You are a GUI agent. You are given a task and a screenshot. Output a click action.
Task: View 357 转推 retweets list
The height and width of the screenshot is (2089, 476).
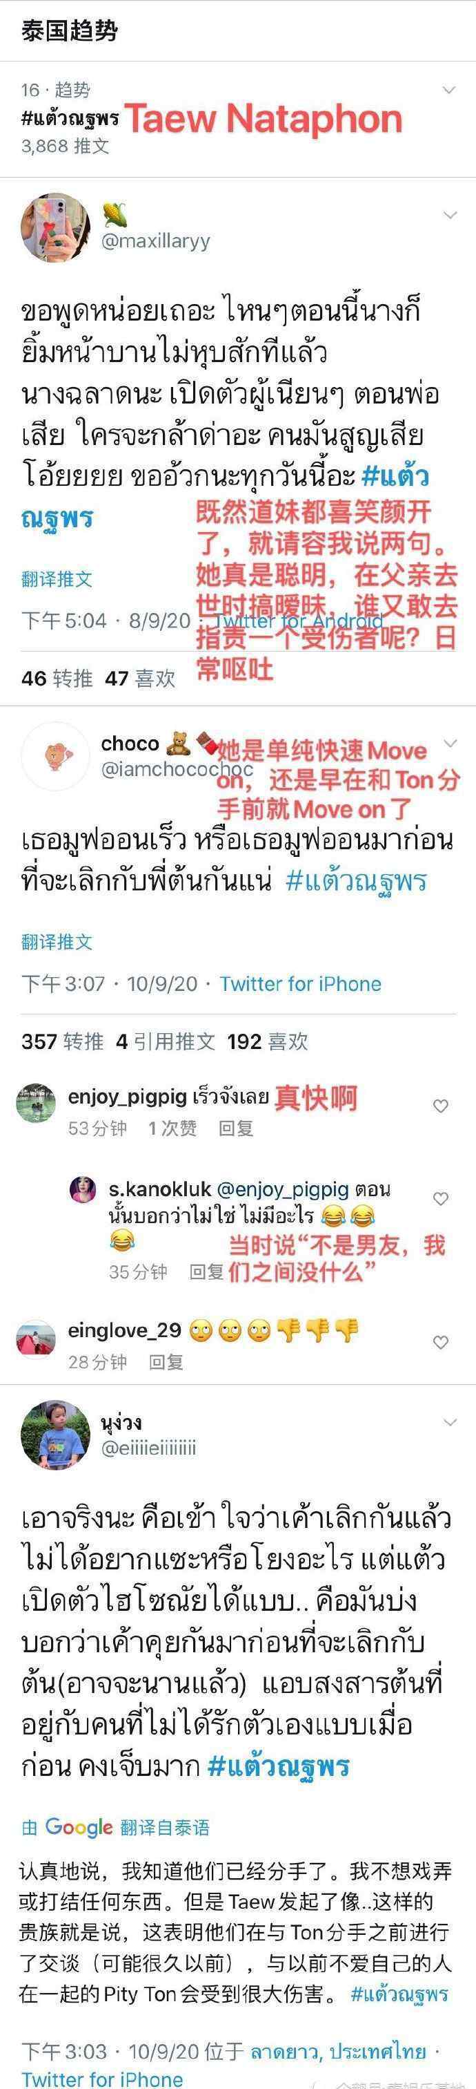point(62,1041)
